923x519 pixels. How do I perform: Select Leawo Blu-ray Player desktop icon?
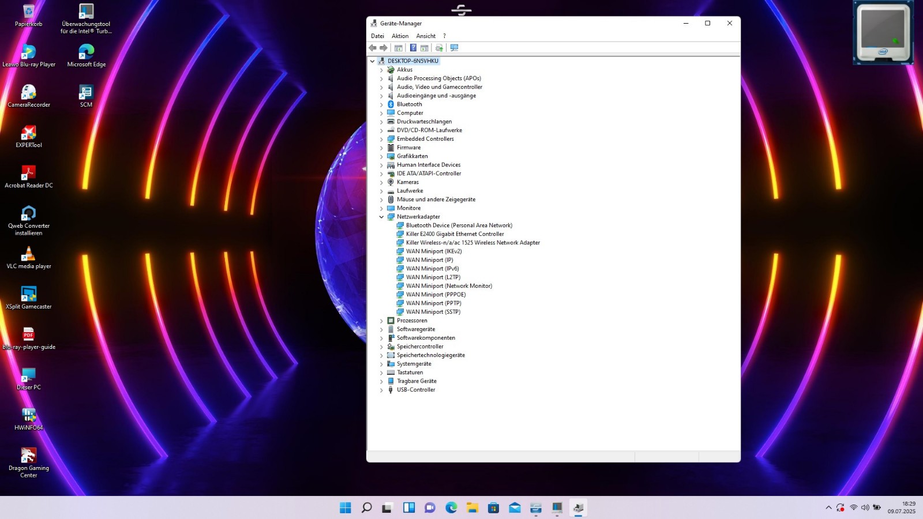pyautogui.click(x=29, y=56)
